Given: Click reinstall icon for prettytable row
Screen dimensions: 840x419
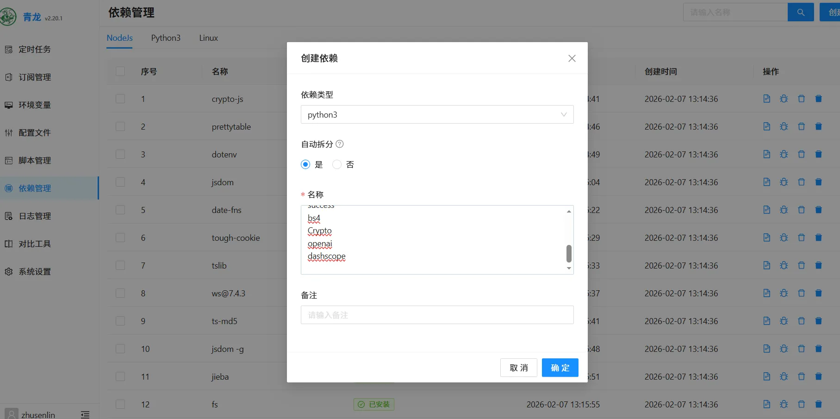Looking at the screenshot, I should 784,126.
